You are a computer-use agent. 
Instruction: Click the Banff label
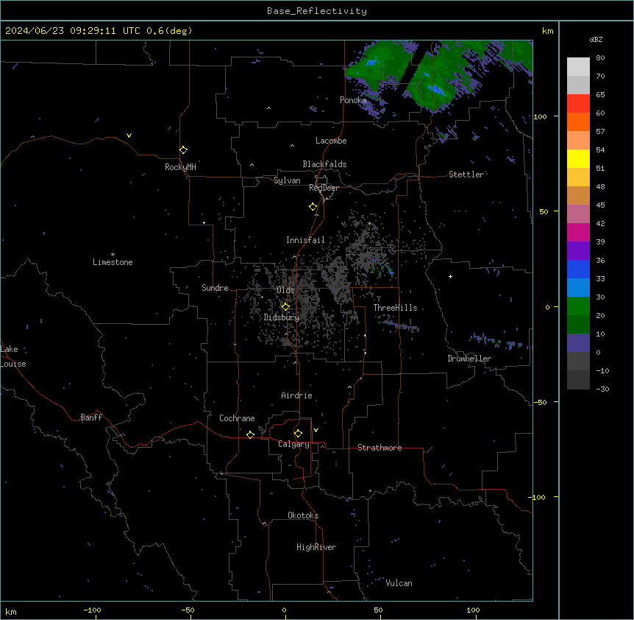coord(91,418)
